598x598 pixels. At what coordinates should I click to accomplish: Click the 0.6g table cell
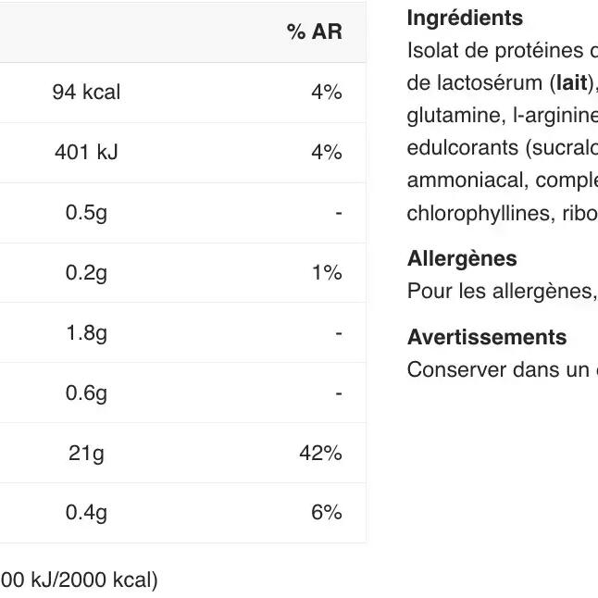(x=86, y=393)
